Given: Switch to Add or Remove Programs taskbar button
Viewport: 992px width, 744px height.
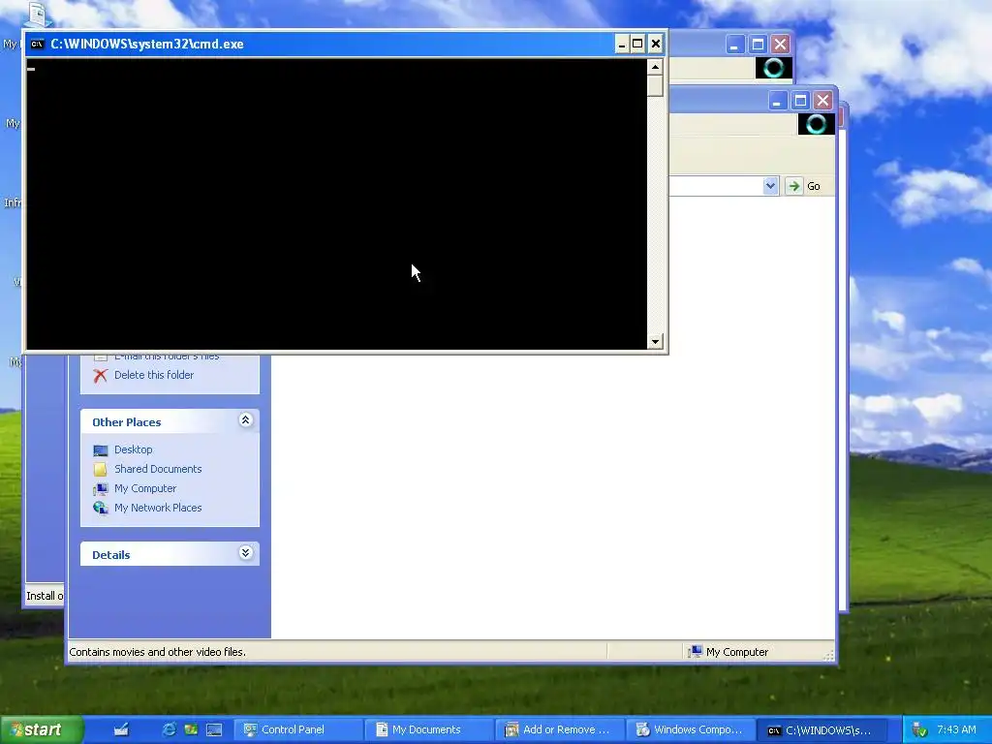Looking at the screenshot, I should (561, 729).
